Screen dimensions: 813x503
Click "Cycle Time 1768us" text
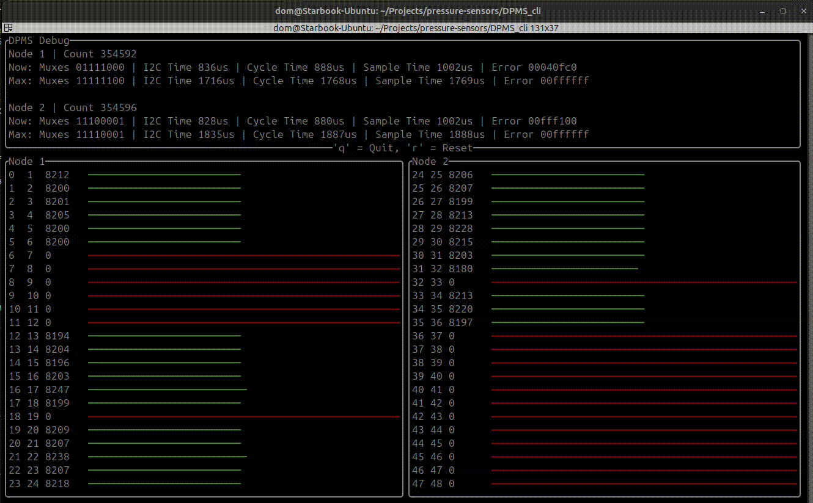pyautogui.click(x=305, y=81)
